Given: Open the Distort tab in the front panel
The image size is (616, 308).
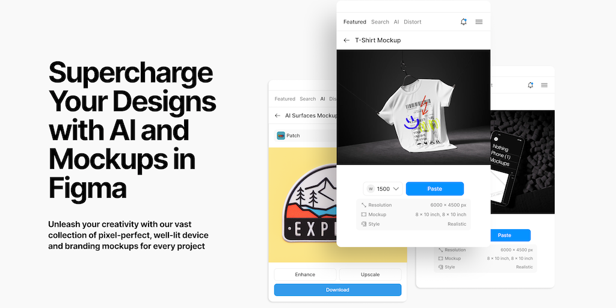Looking at the screenshot, I should pyautogui.click(x=413, y=22).
